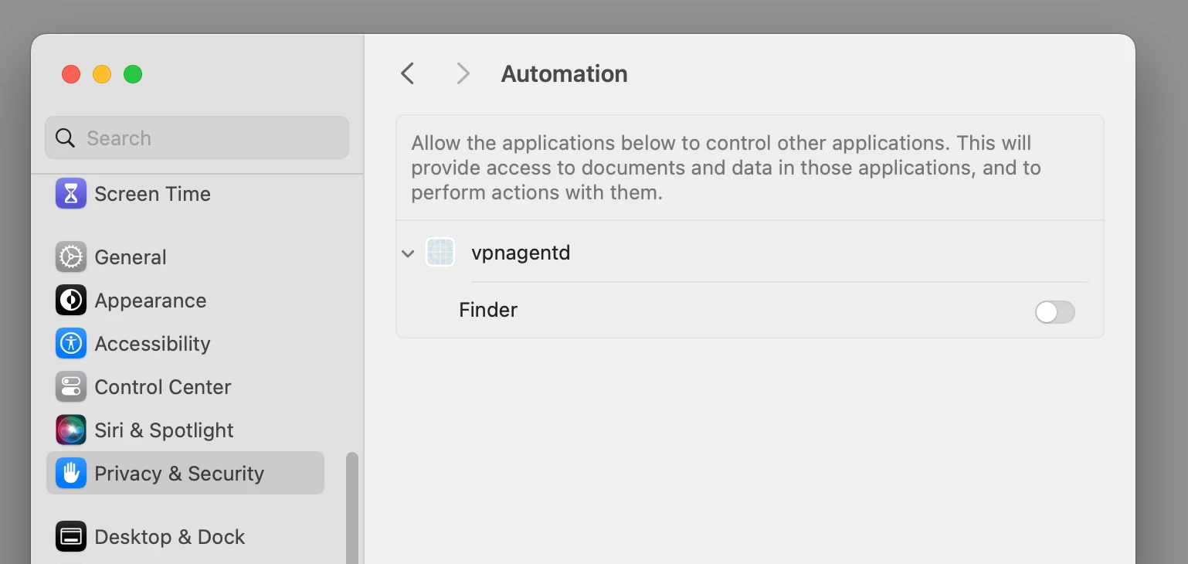Go forward with the right chevron
This screenshot has height=564, width=1188.
[x=463, y=73]
